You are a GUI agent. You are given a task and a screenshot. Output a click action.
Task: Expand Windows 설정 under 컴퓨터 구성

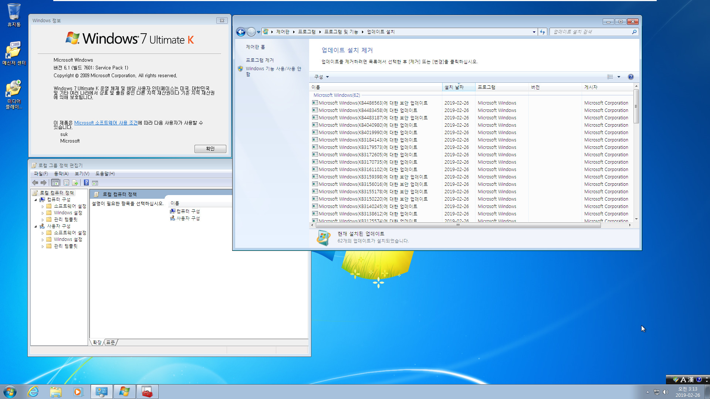click(43, 213)
